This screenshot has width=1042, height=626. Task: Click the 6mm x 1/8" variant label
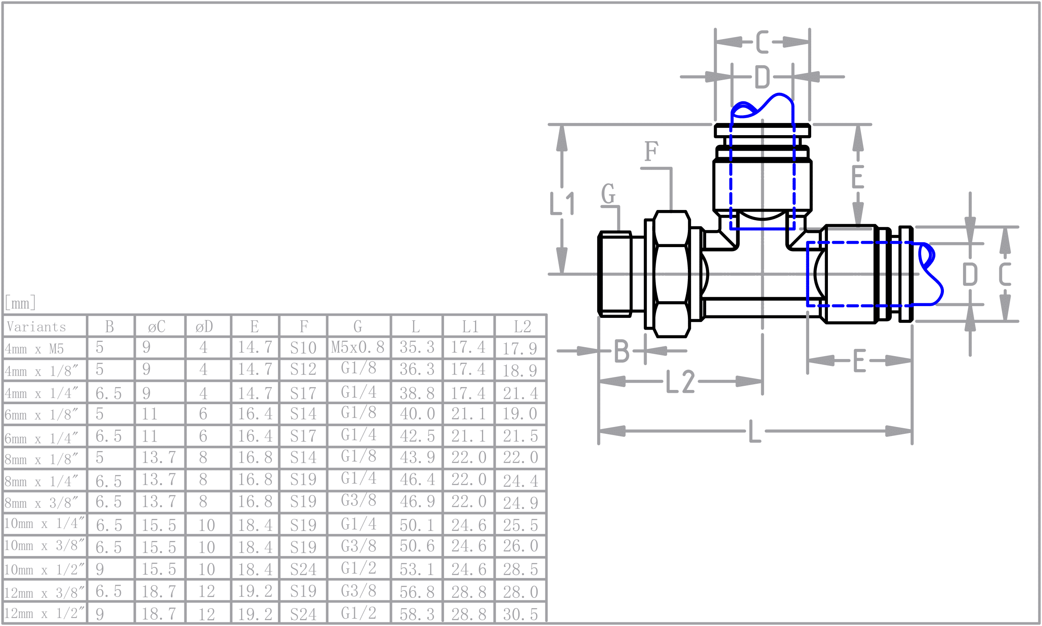[42, 415]
